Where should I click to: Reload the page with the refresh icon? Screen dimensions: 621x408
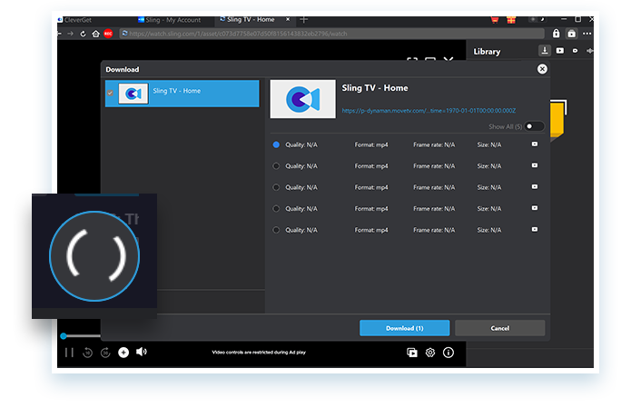point(84,34)
